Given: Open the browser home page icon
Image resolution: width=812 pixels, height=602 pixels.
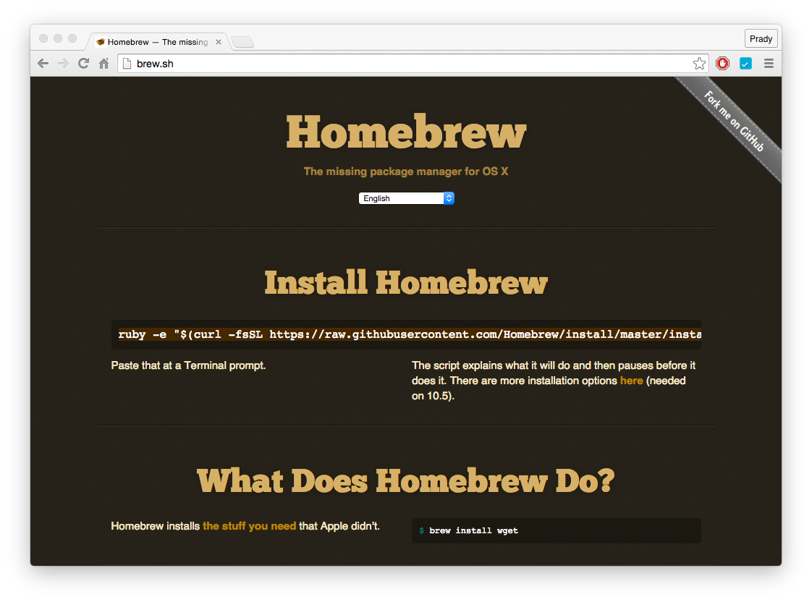Looking at the screenshot, I should [104, 63].
